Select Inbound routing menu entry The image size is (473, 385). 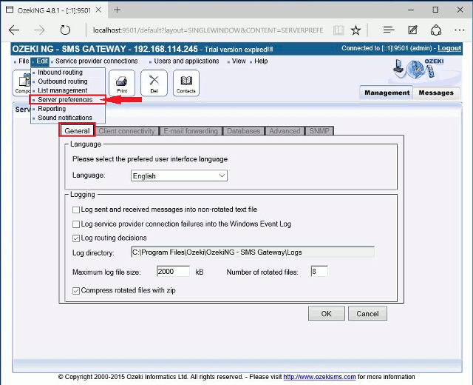(60, 73)
